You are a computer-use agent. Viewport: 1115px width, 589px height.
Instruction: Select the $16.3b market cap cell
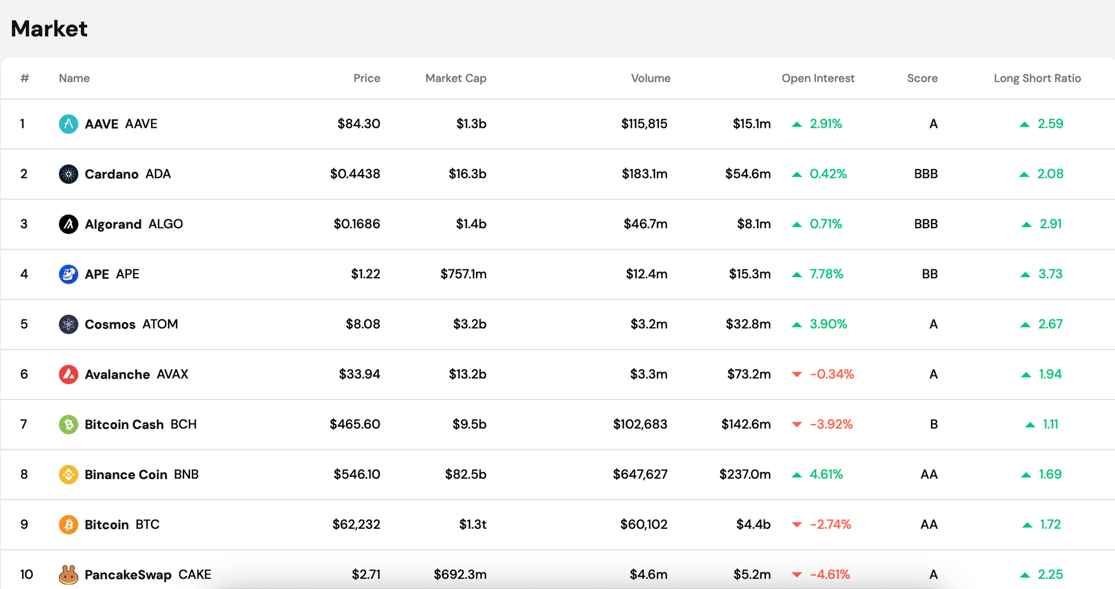[x=467, y=174]
